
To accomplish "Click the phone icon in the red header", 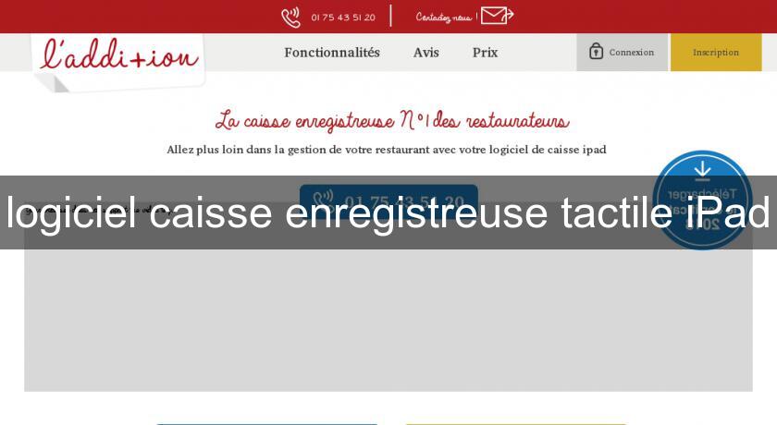I will coord(290,18).
